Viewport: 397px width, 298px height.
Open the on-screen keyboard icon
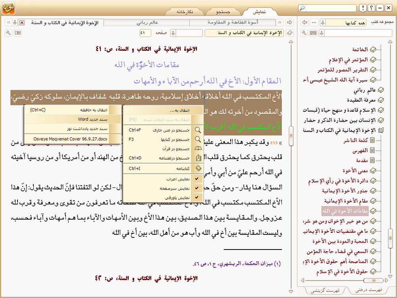[x=313, y=33]
